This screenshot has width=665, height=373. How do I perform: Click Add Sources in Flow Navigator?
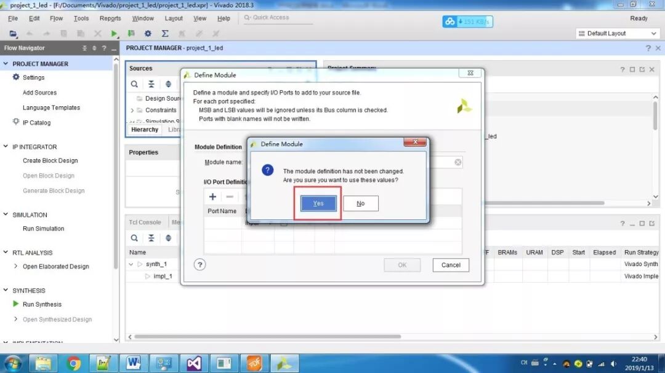(39, 92)
